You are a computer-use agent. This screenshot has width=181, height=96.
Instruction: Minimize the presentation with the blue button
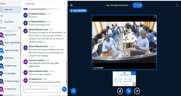133,73
